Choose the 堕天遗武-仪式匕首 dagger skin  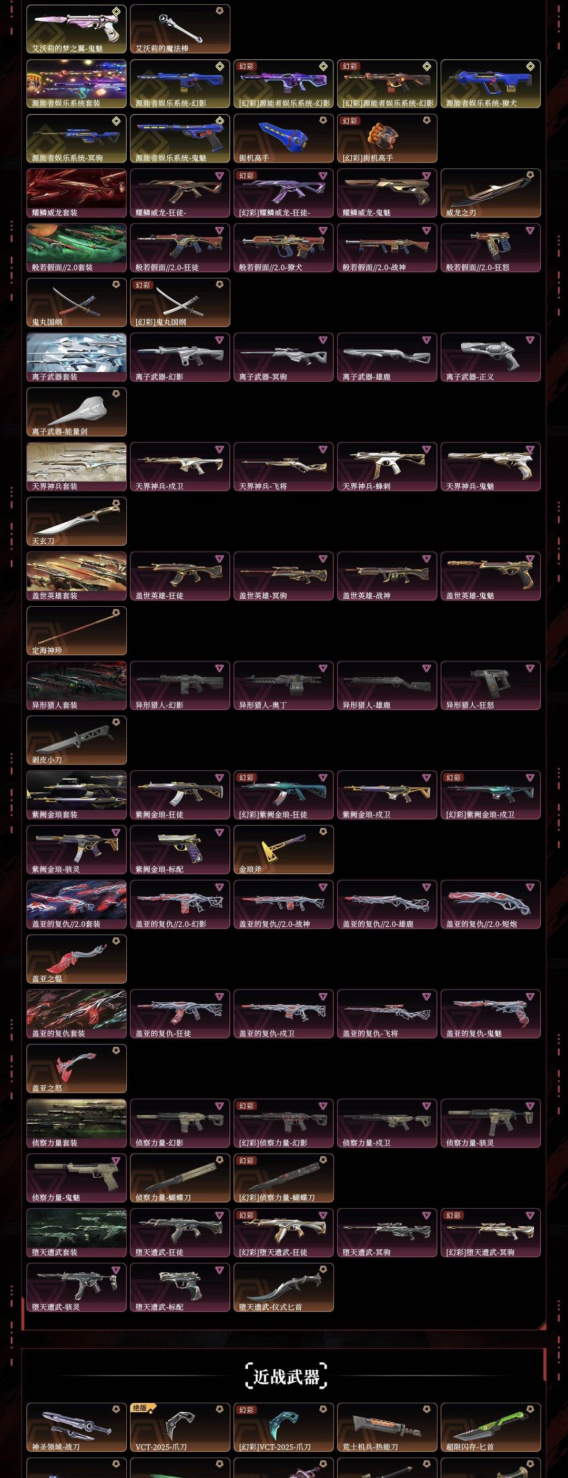pos(283,1288)
